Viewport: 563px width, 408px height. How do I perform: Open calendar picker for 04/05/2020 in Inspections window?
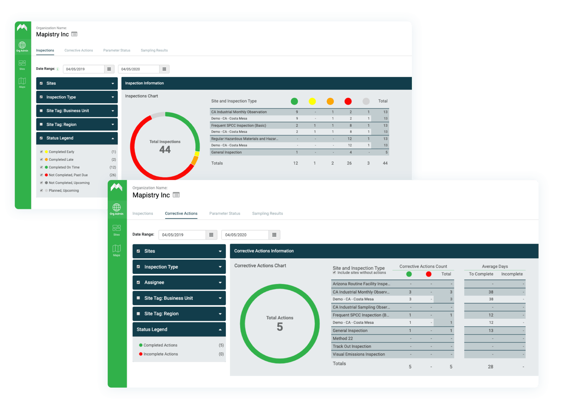point(164,69)
